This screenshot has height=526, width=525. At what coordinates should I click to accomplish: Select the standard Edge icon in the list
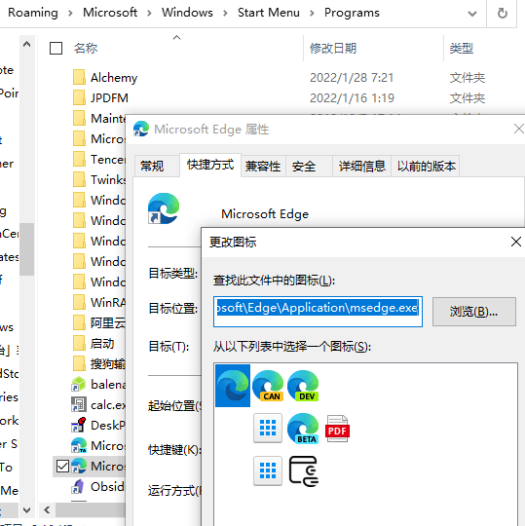(233, 386)
